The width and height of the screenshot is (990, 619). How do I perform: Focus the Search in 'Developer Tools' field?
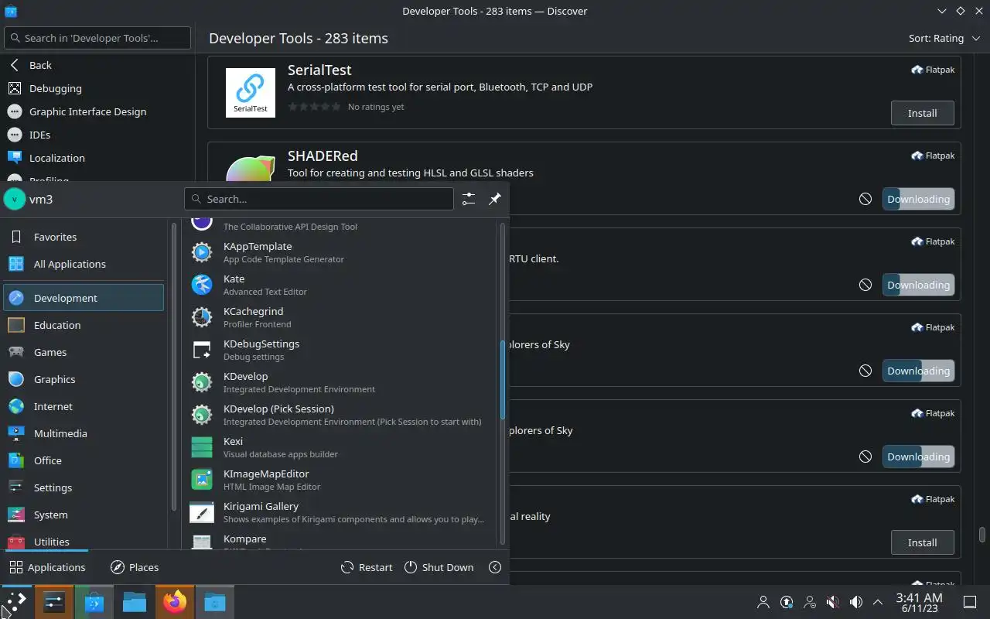click(x=97, y=38)
